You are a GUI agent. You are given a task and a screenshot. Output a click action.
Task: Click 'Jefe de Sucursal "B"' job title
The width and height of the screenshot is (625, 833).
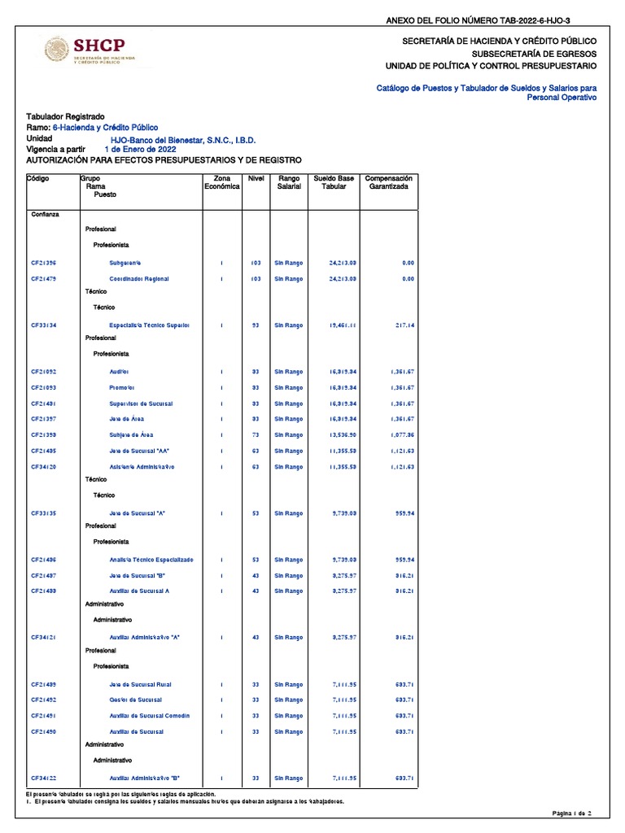coord(137,576)
